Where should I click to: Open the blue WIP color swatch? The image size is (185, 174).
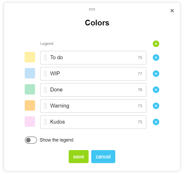point(30,73)
